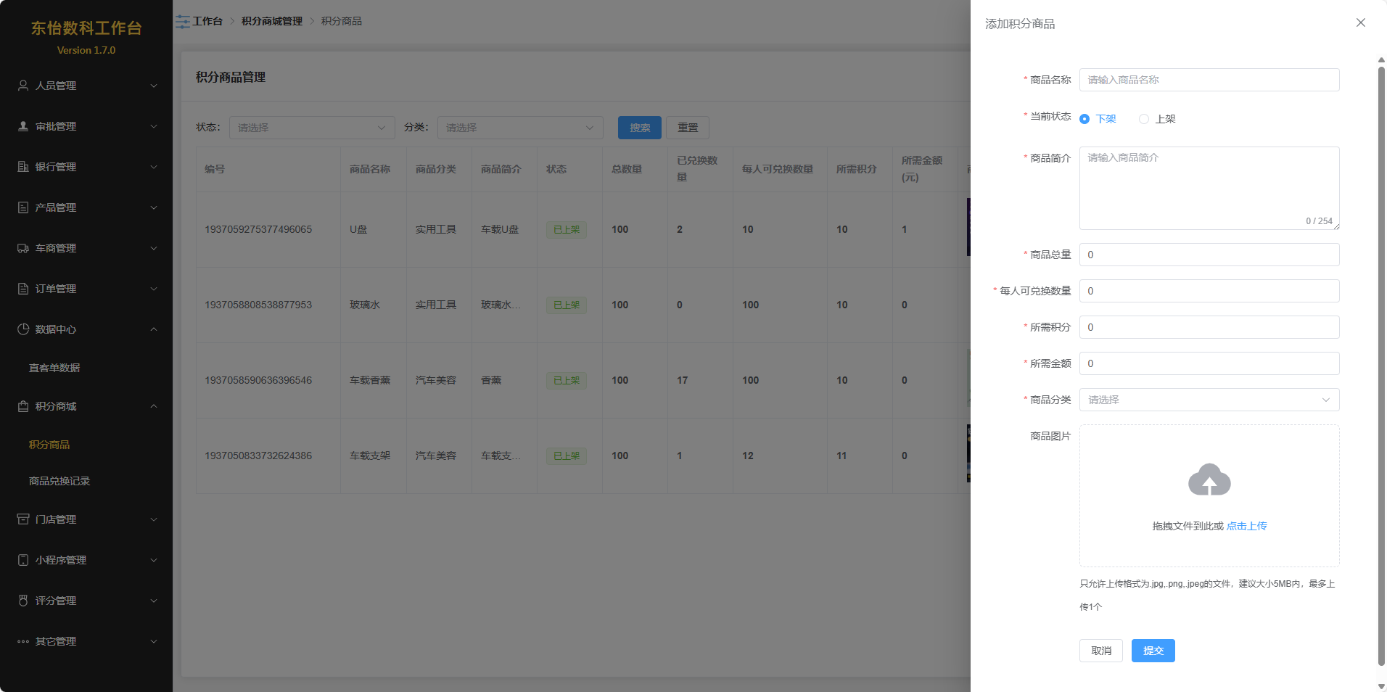Click the 银行管理 building icon
The image size is (1387, 692).
pos(23,167)
